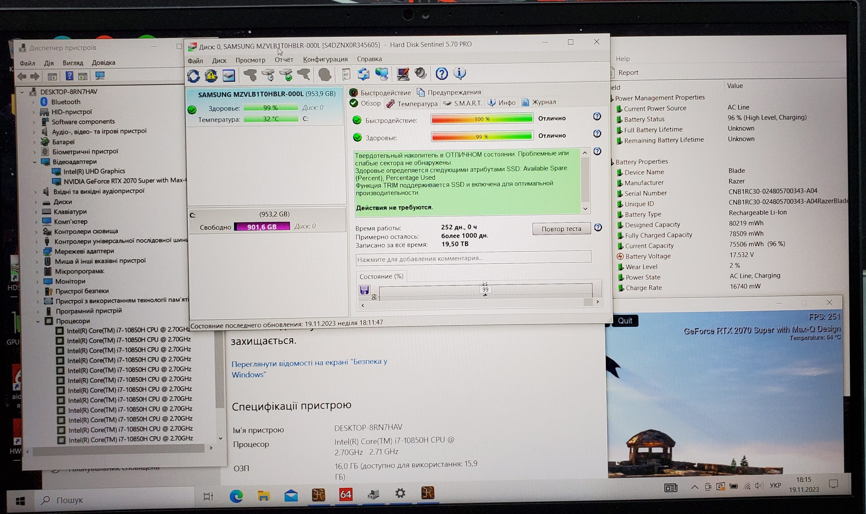Viewport: 866px width, 514px height.
Task: Collapse the Процесори tree node
Action: pos(38,321)
